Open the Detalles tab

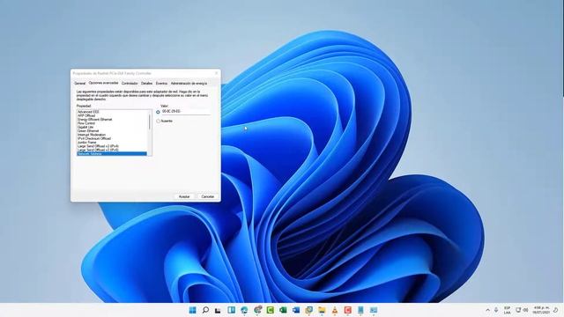click(147, 84)
